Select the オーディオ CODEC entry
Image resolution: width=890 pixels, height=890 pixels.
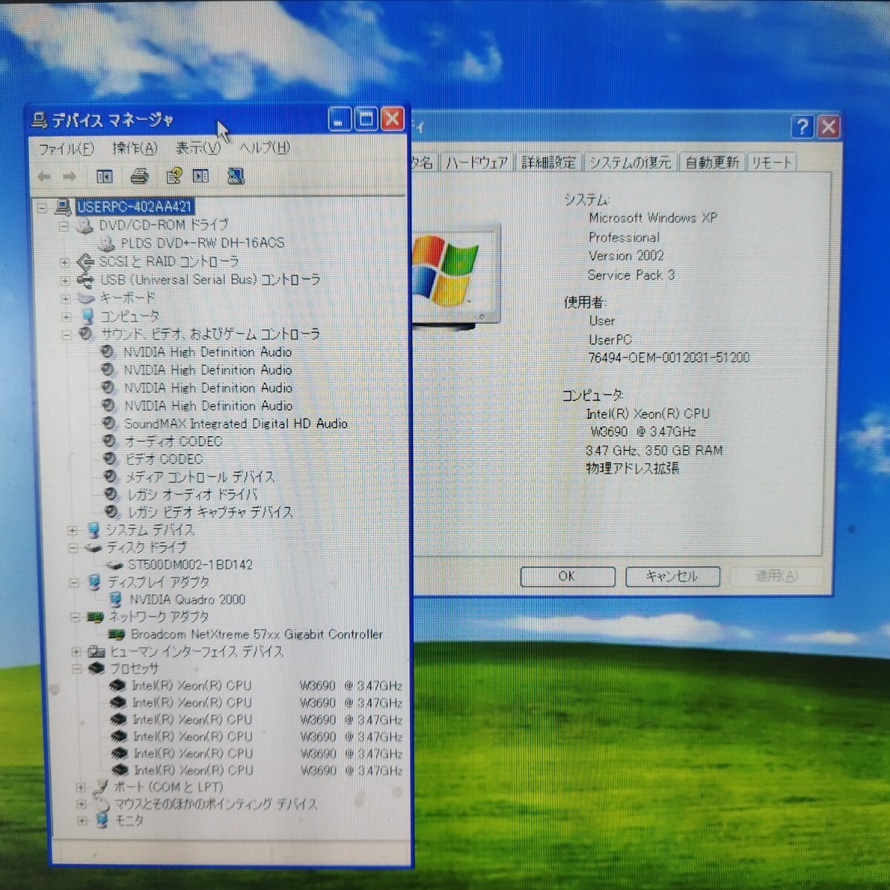pyautogui.click(x=174, y=441)
